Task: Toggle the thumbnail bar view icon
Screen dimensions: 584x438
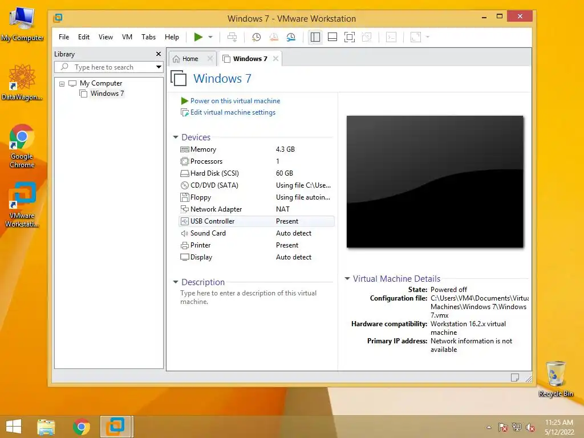Action: 332,37
